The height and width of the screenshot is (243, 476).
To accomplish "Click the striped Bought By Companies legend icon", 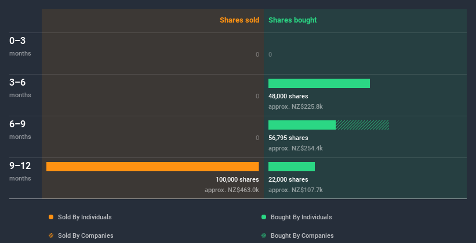I will click(264, 235).
